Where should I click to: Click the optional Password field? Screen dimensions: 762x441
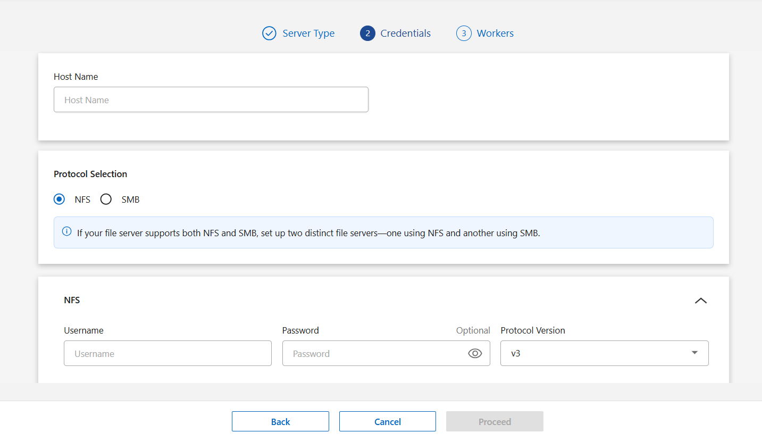pyautogui.click(x=372, y=353)
